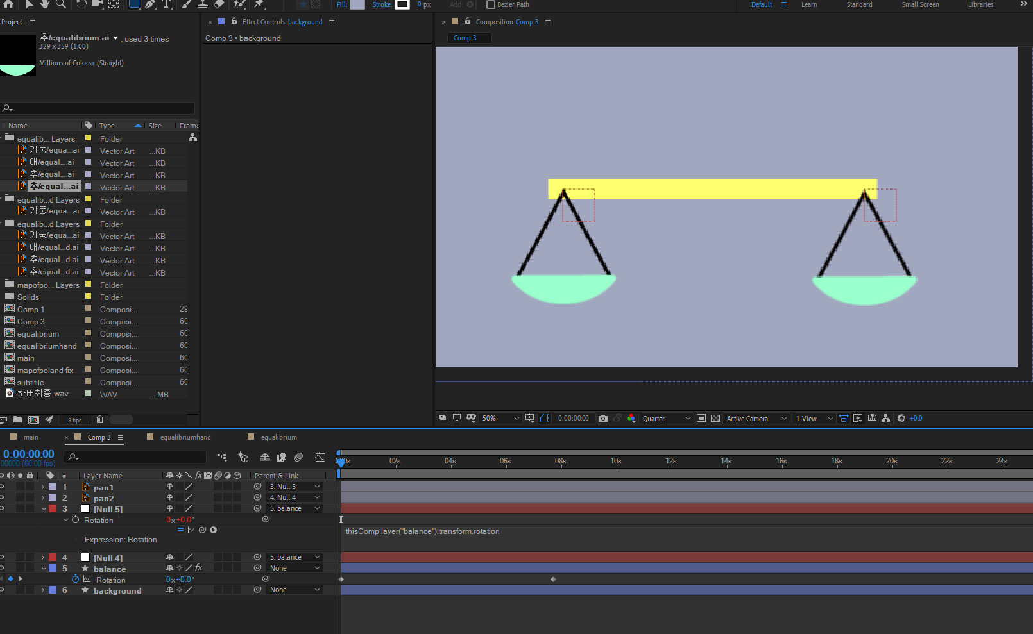Open the Graph Editor

coord(320,457)
